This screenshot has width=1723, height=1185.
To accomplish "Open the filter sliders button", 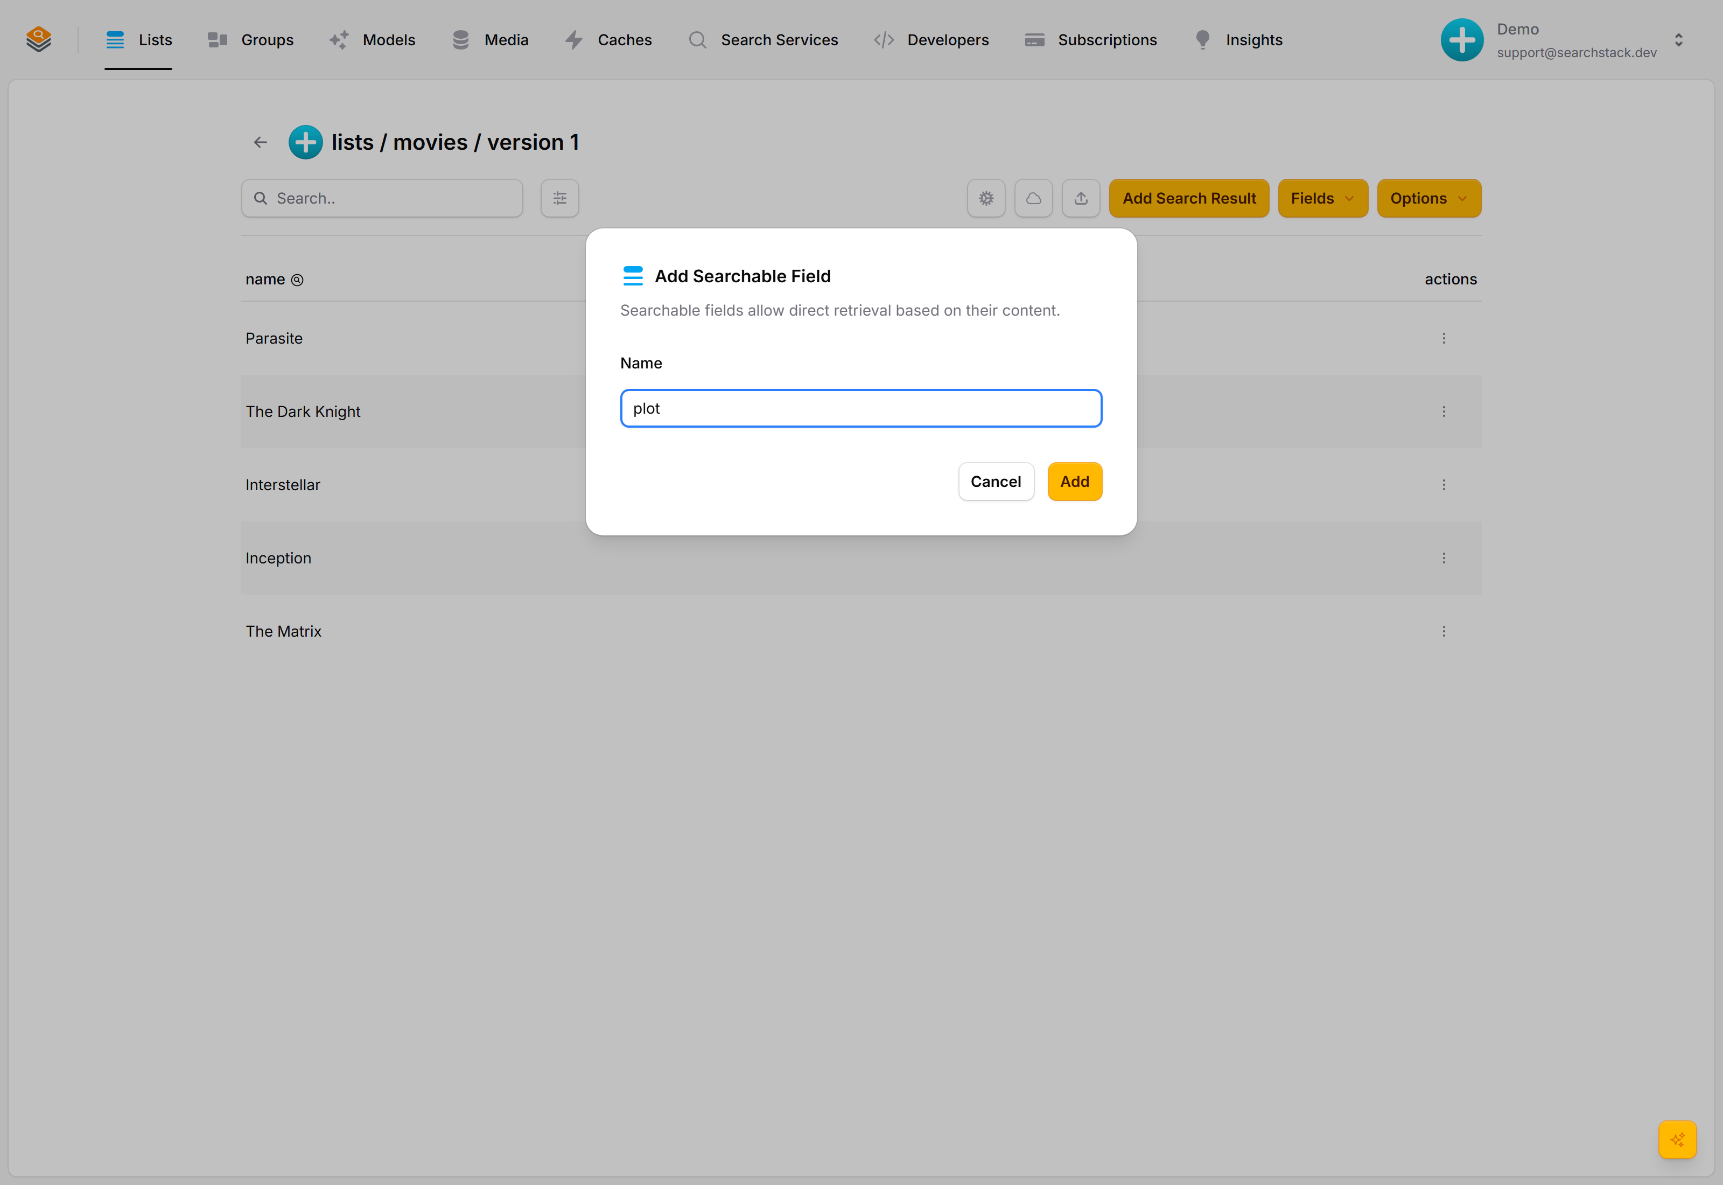I will click(559, 198).
